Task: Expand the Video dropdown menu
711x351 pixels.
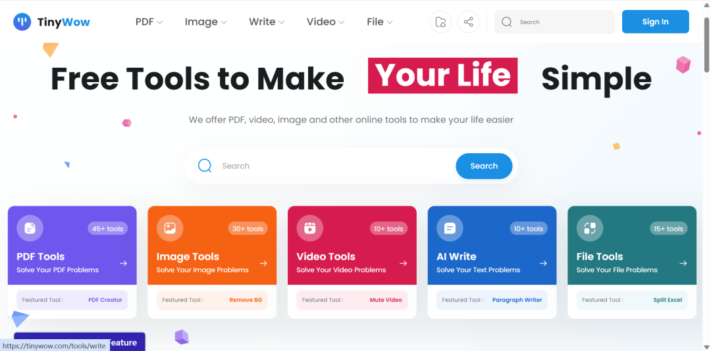Action: 325,22
